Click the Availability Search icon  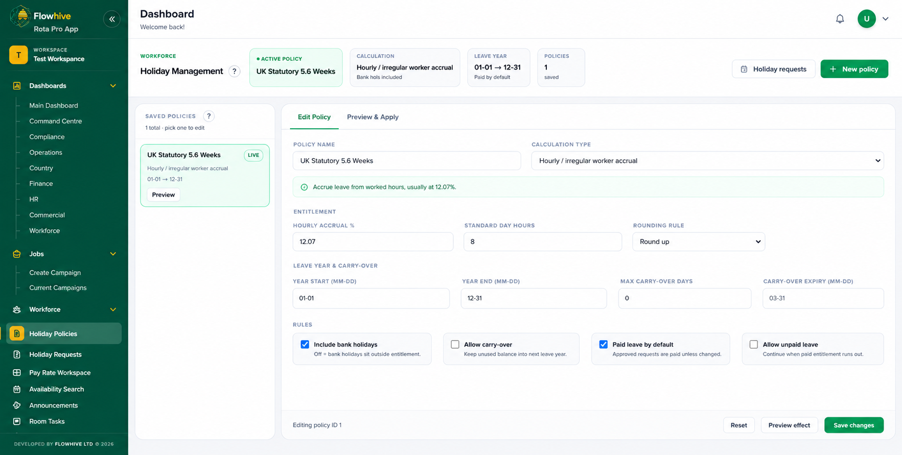[x=17, y=389]
